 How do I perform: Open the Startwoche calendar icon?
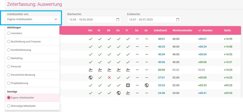click(118, 20)
